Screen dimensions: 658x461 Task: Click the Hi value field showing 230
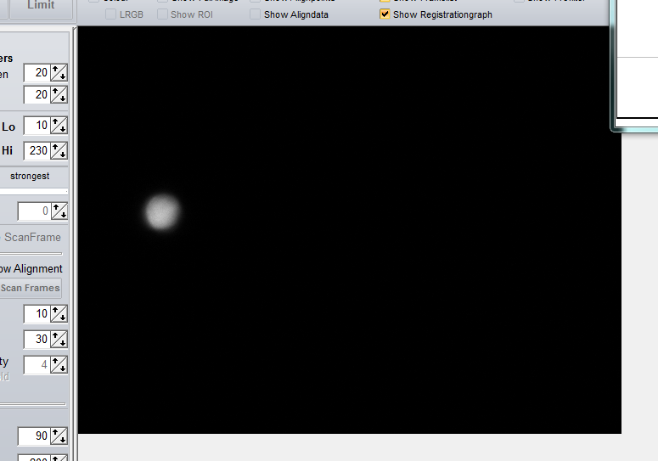tap(37, 150)
